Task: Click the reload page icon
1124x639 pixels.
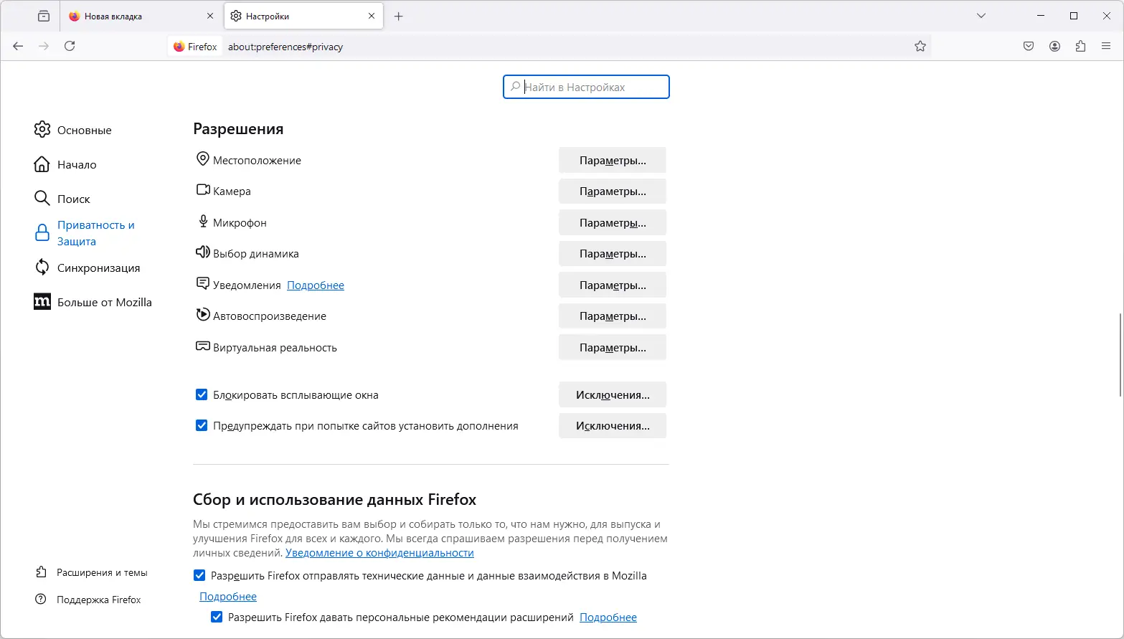Action: point(70,46)
